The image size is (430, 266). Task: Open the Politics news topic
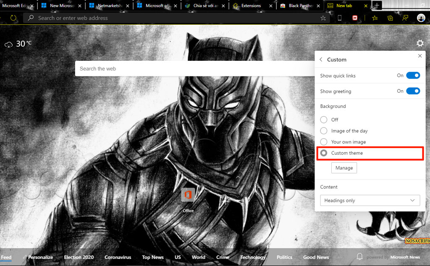click(284, 257)
